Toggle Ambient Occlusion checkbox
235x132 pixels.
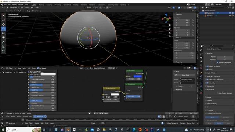[207, 66]
